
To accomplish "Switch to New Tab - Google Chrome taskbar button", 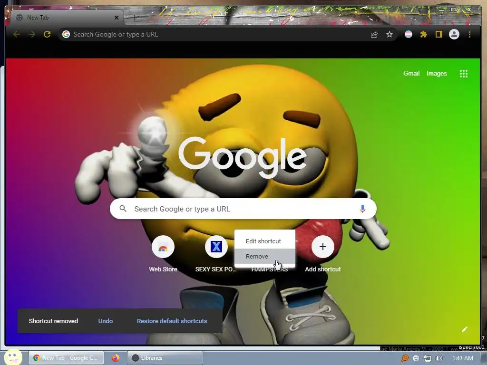I will [66, 358].
